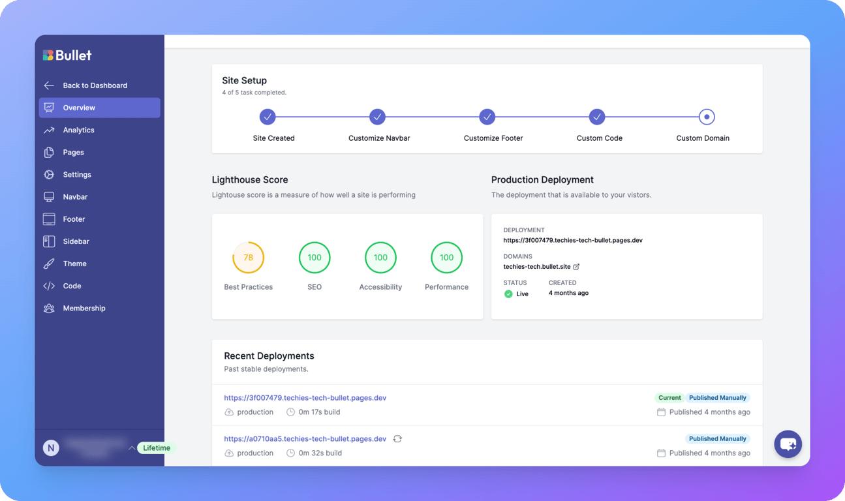Select the Customize Footer step circle
Viewport: 845px width, 501px height.
(487, 117)
